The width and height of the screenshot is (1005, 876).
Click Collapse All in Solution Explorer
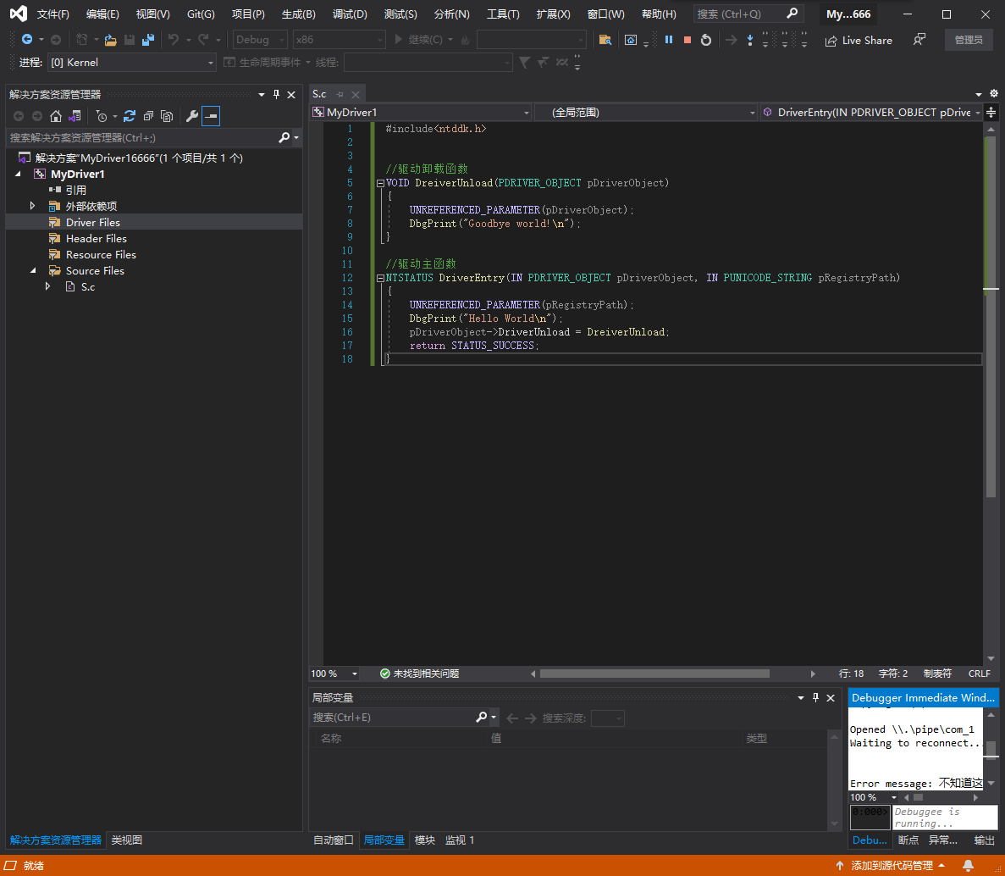pyautogui.click(x=148, y=116)
